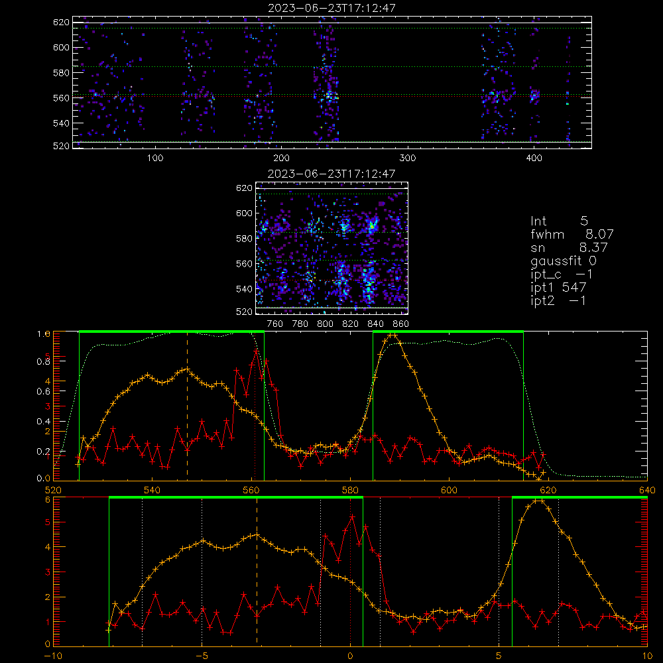Click x-axis label 800 under the middle image
Viewport: 663px width, 663px height.
tap(325, 324)
